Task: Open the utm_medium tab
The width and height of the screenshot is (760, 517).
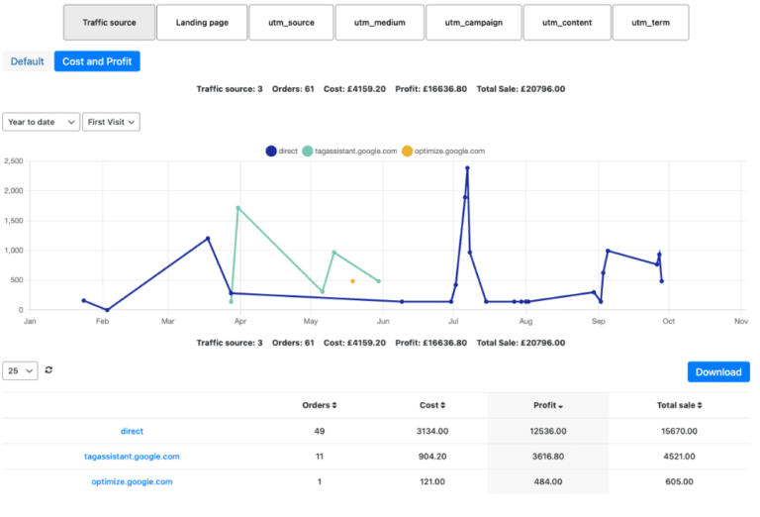Action: (x=380, y=23)
